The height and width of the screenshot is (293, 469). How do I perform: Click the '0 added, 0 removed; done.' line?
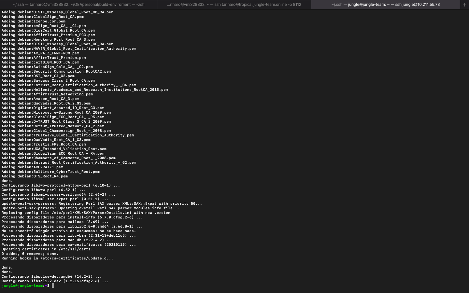click(x=30, y=254)
